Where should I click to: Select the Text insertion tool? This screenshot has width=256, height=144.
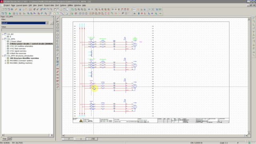coord(58,58)
